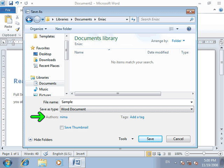
Task: Click English (U.S.) in the status bar
Action: point(62,154)
